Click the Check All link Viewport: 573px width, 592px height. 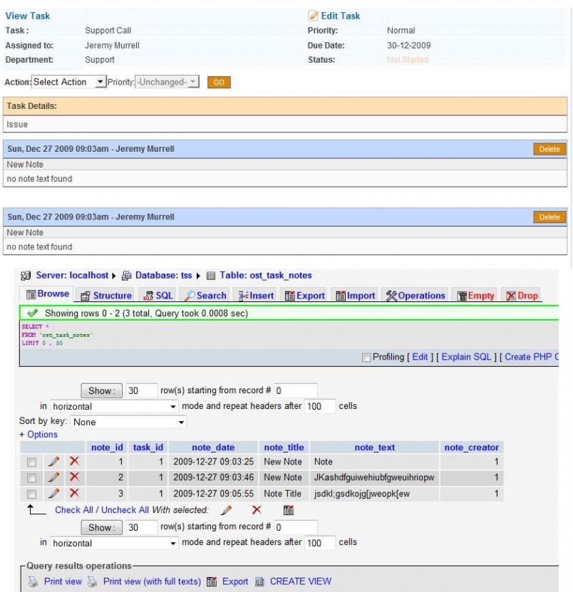click(74, 510)
